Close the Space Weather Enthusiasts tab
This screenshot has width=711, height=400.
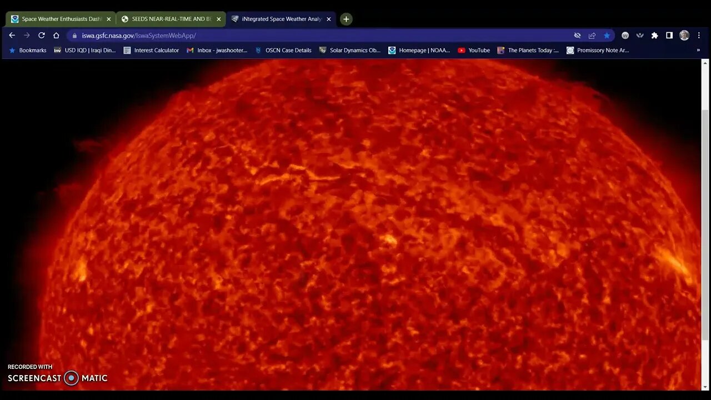pyautogui.click(x=109, y=19)
